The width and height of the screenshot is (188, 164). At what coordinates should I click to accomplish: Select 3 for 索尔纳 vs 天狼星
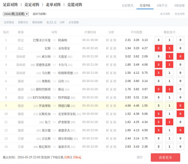[x=159, y=56]
